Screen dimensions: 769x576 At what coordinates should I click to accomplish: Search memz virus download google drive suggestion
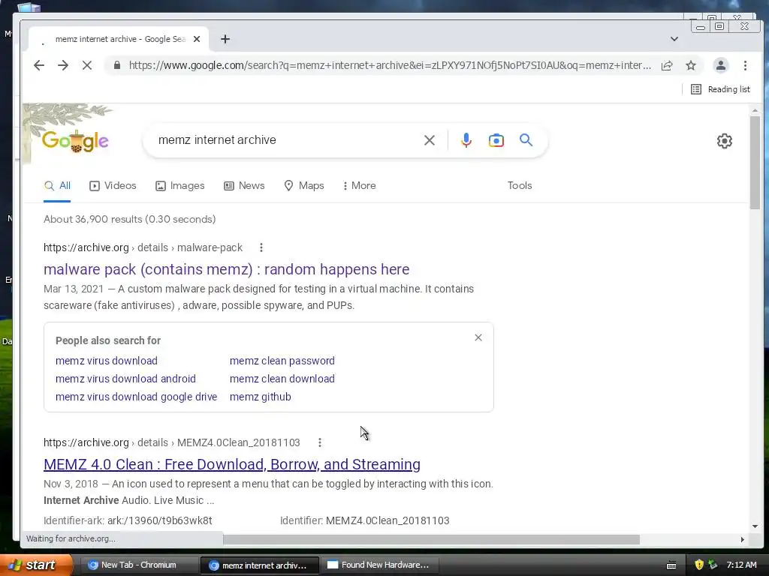[137, 397]
